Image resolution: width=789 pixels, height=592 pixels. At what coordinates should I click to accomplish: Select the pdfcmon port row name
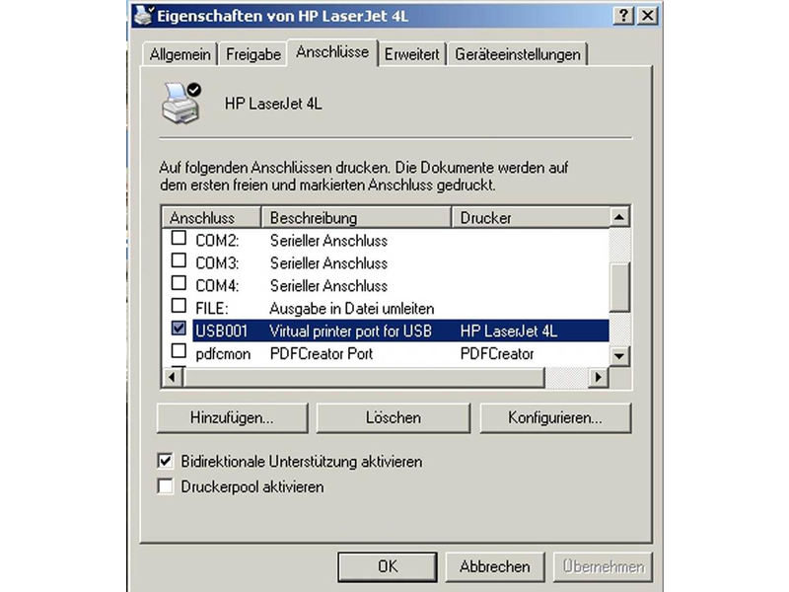pyautogui.click(x=223, y=354)
